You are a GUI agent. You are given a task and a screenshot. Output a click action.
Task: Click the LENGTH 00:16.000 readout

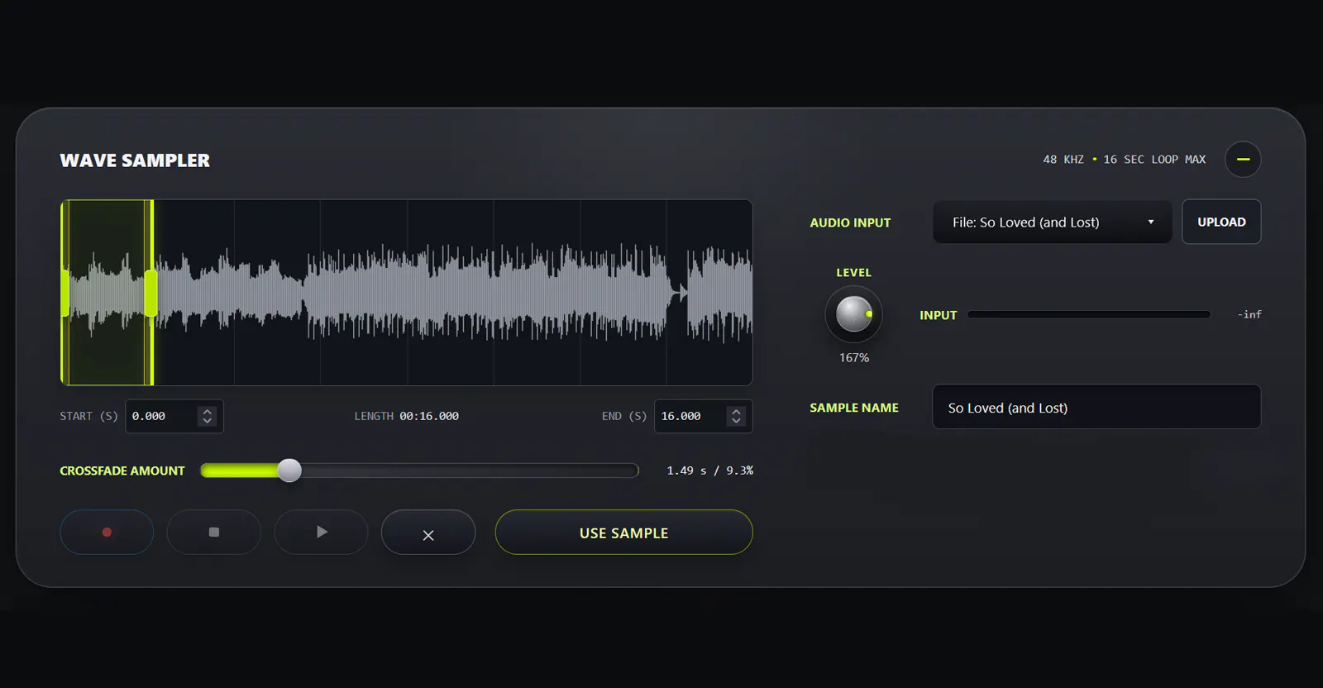[x=407, y=416]
